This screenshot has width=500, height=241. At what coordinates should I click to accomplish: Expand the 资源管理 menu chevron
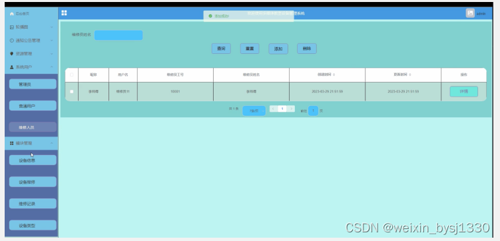[x=52, y=53]
